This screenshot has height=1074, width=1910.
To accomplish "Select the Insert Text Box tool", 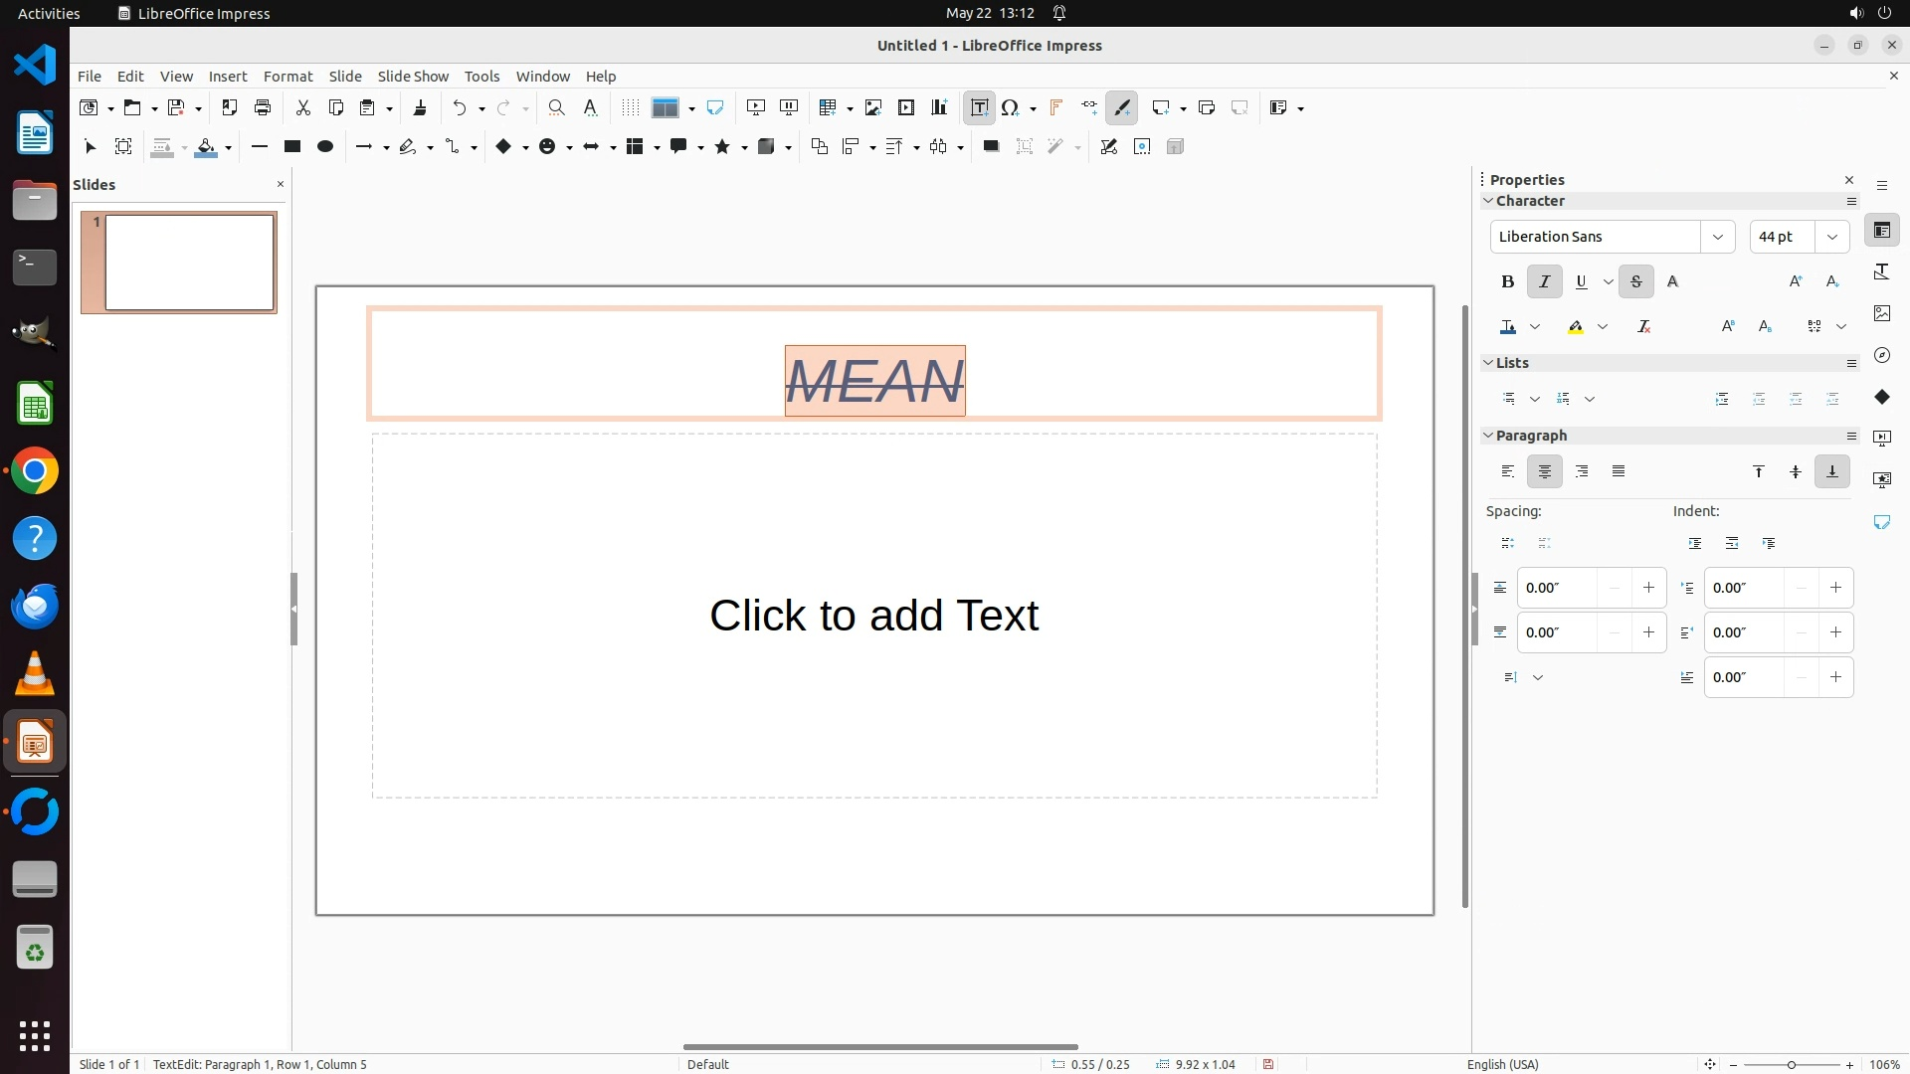I will (x=979, y=107).
